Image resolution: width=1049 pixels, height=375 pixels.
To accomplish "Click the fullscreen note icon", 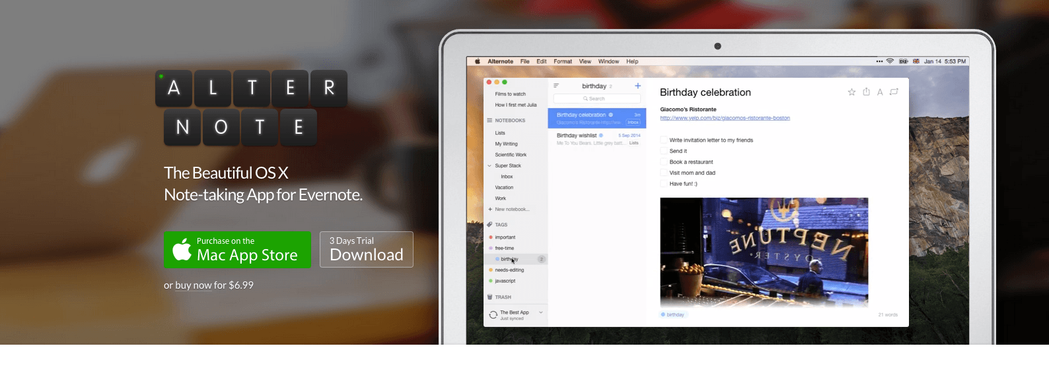I will tap(894, 92).
